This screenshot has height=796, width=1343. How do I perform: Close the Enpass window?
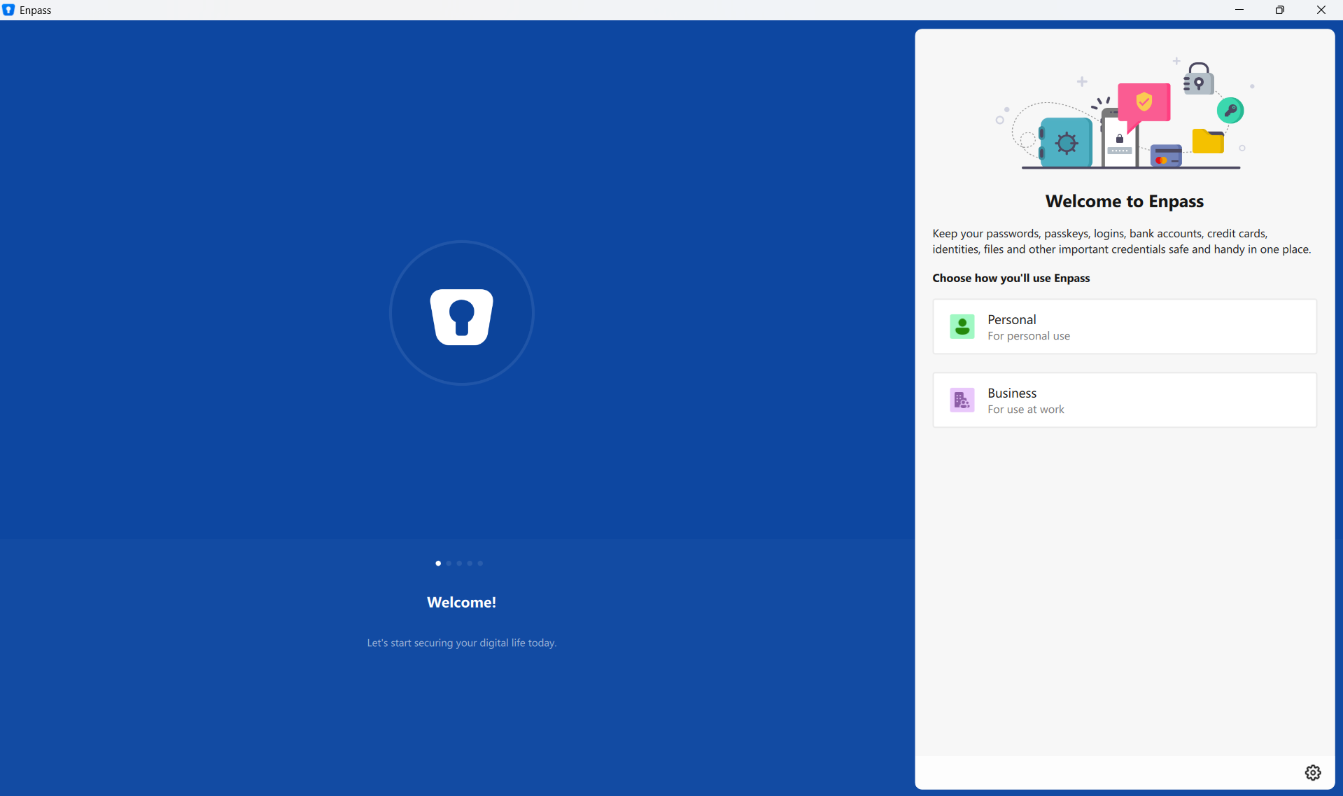pyautogui.click(x=1321, y=10)
